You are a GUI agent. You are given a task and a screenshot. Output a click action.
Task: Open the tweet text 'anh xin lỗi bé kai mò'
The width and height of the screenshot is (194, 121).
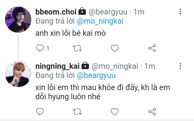tap(71, 33)
